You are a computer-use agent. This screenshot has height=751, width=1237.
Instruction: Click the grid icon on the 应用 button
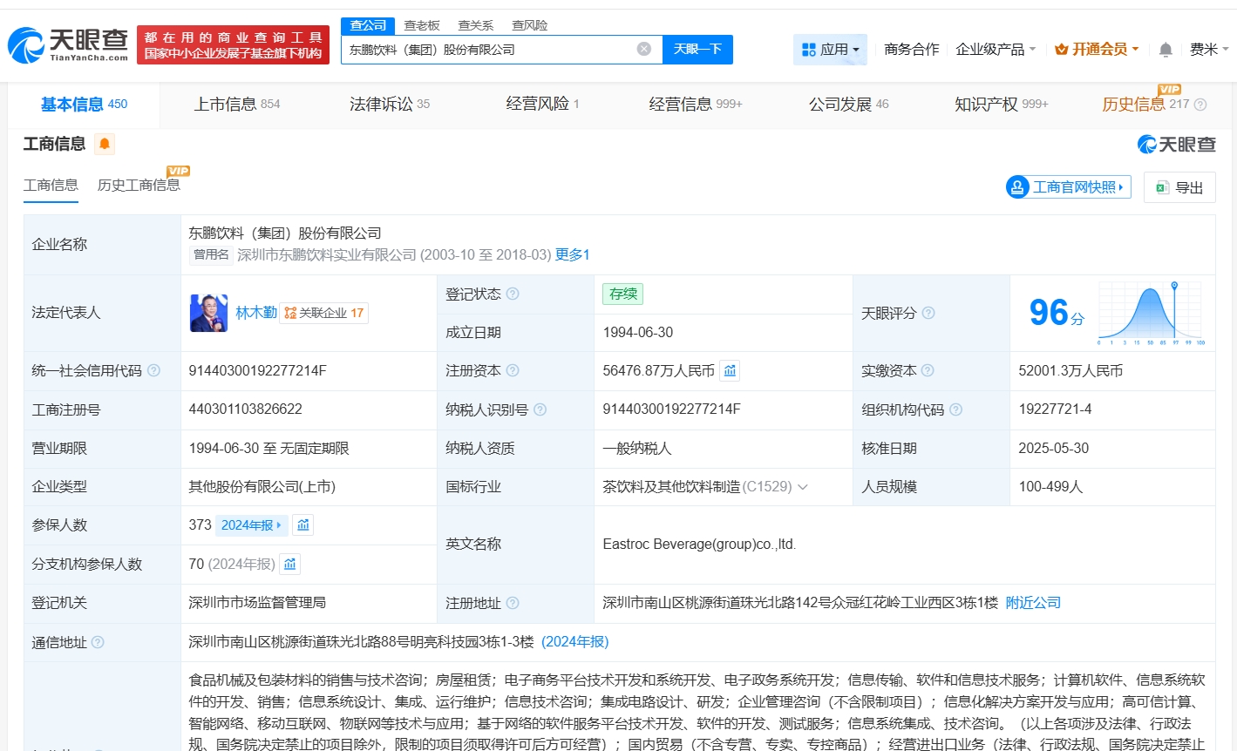(x=808, y=50)
